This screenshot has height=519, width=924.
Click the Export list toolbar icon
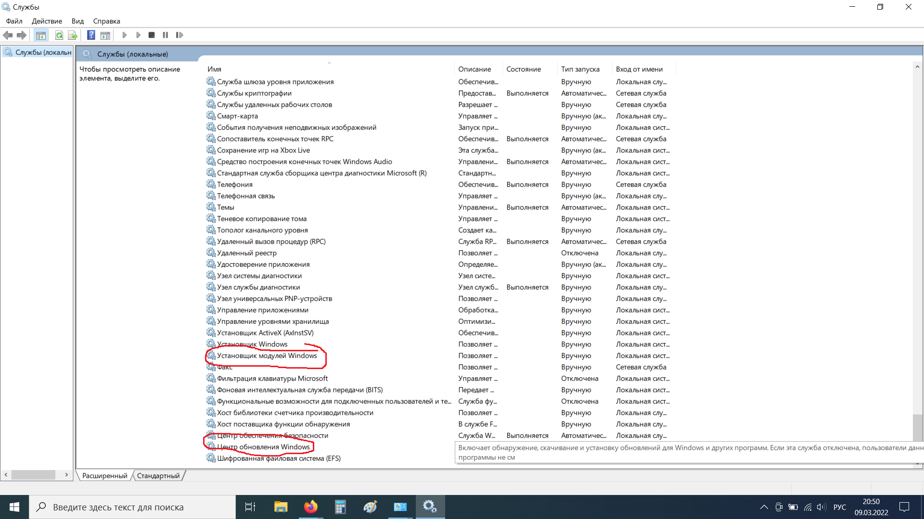pyautogui.click(x=73, y=35)
